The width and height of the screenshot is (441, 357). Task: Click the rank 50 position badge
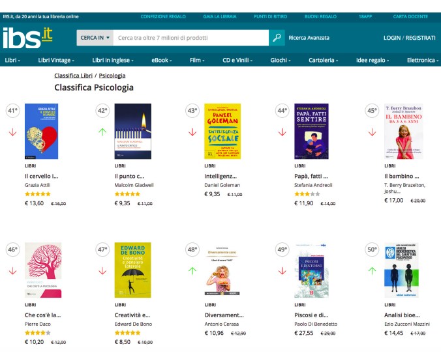(x=372, y=250)
